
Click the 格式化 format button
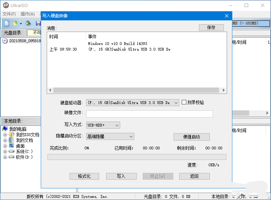[x=84, y=176]
